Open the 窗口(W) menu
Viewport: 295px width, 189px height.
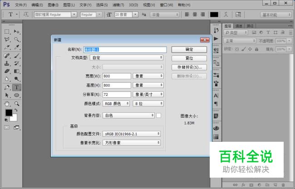(x=167, y=5)
